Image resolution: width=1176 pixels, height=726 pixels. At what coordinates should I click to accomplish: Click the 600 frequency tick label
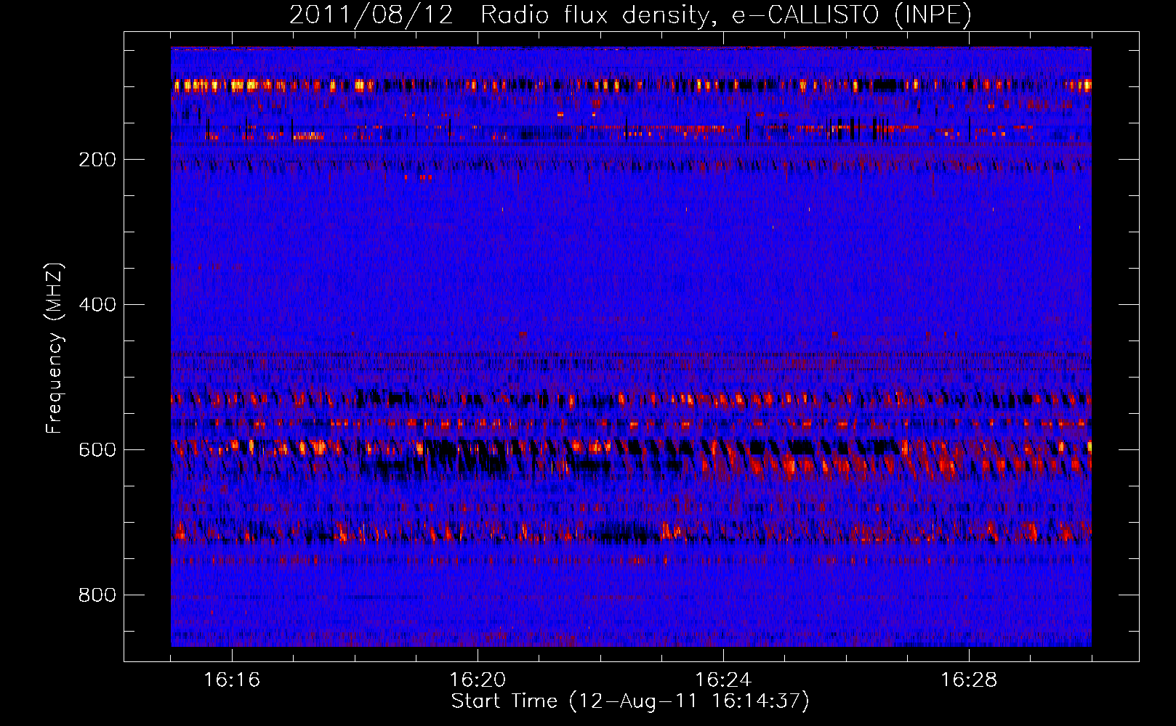[x=97, y=450]
